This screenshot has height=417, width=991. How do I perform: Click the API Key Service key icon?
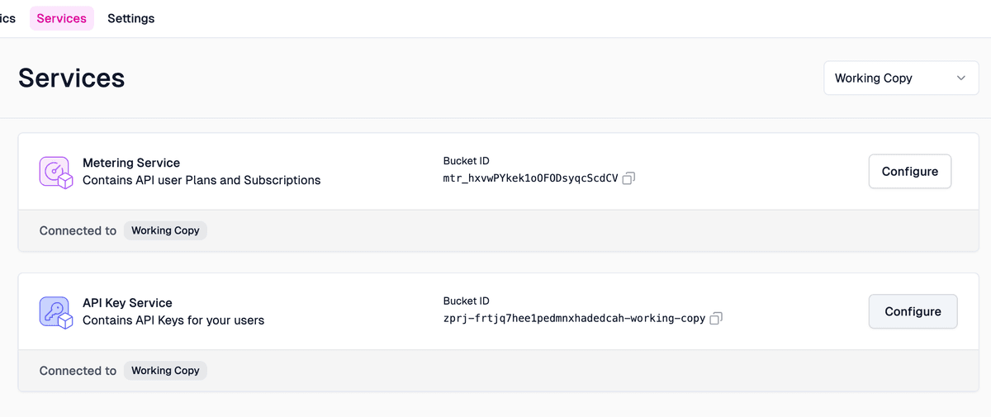56,312
